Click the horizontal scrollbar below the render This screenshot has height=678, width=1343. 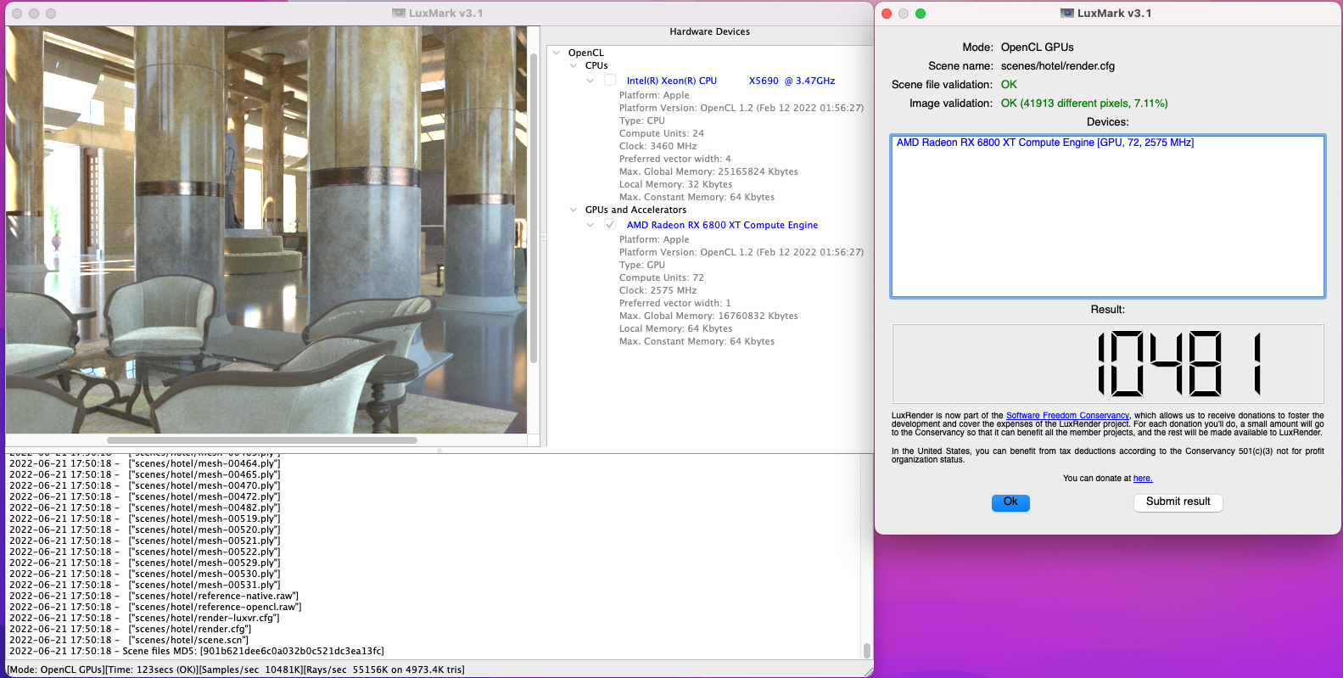(x=262, y=440)
